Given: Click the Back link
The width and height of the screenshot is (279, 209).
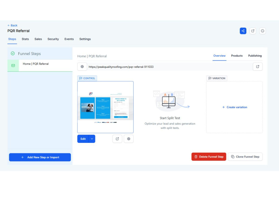Looking at the screenshot, I should pos(13,25).
